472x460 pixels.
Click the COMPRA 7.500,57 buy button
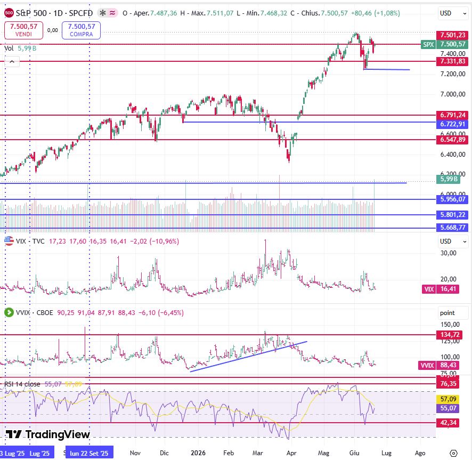(x=82, y=30)
